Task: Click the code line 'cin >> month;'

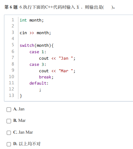Action: coord(35,33)
